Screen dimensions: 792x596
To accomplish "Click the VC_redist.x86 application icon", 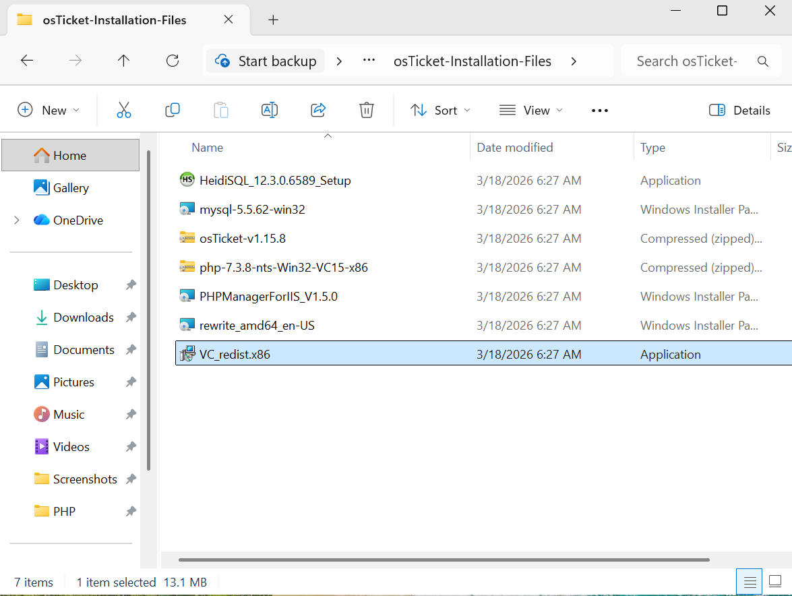I will coord(187,354).
